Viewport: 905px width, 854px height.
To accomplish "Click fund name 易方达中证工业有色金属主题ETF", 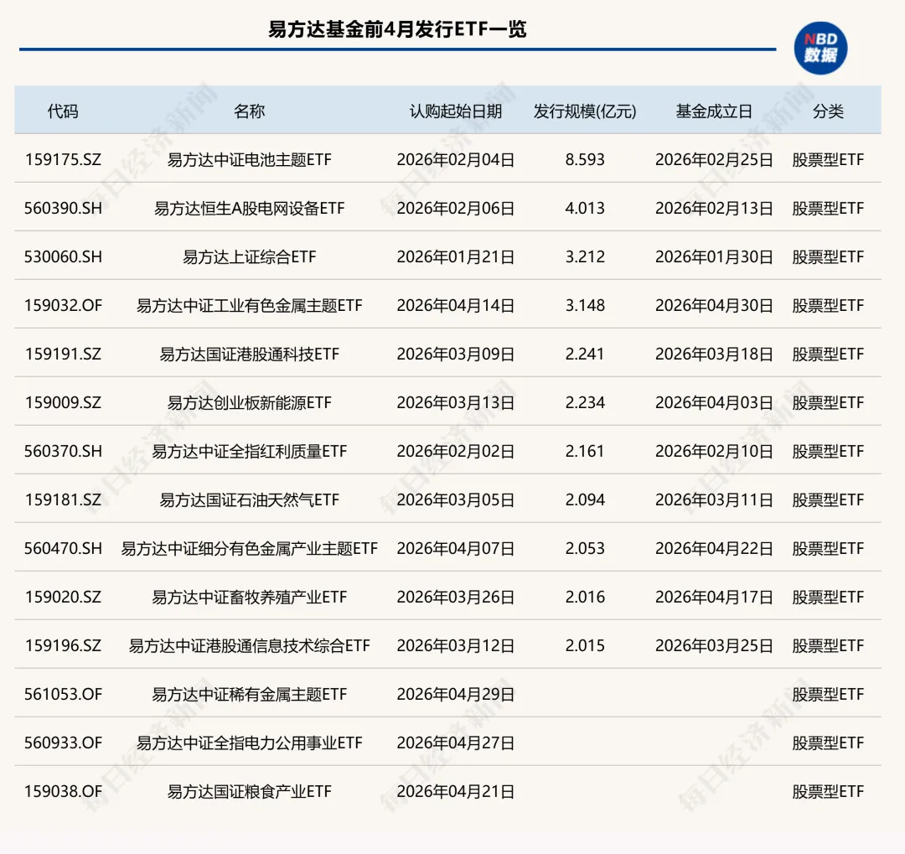I will click(250, 305).
